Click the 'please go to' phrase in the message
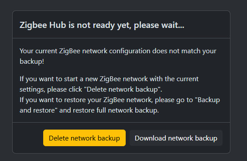The width and height of the screenshot is (247, 161). 174,100
